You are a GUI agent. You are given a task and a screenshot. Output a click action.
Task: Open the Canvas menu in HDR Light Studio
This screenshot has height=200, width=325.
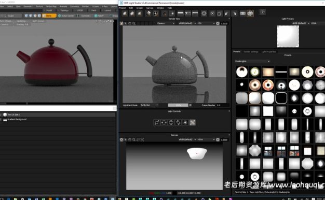click(150, 8)
